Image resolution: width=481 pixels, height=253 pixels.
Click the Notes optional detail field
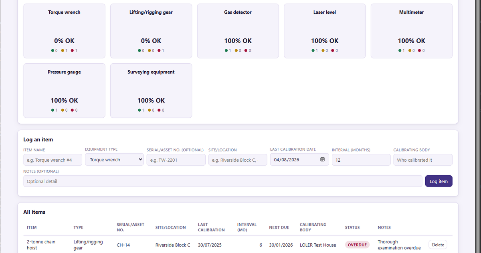point(222,181)
